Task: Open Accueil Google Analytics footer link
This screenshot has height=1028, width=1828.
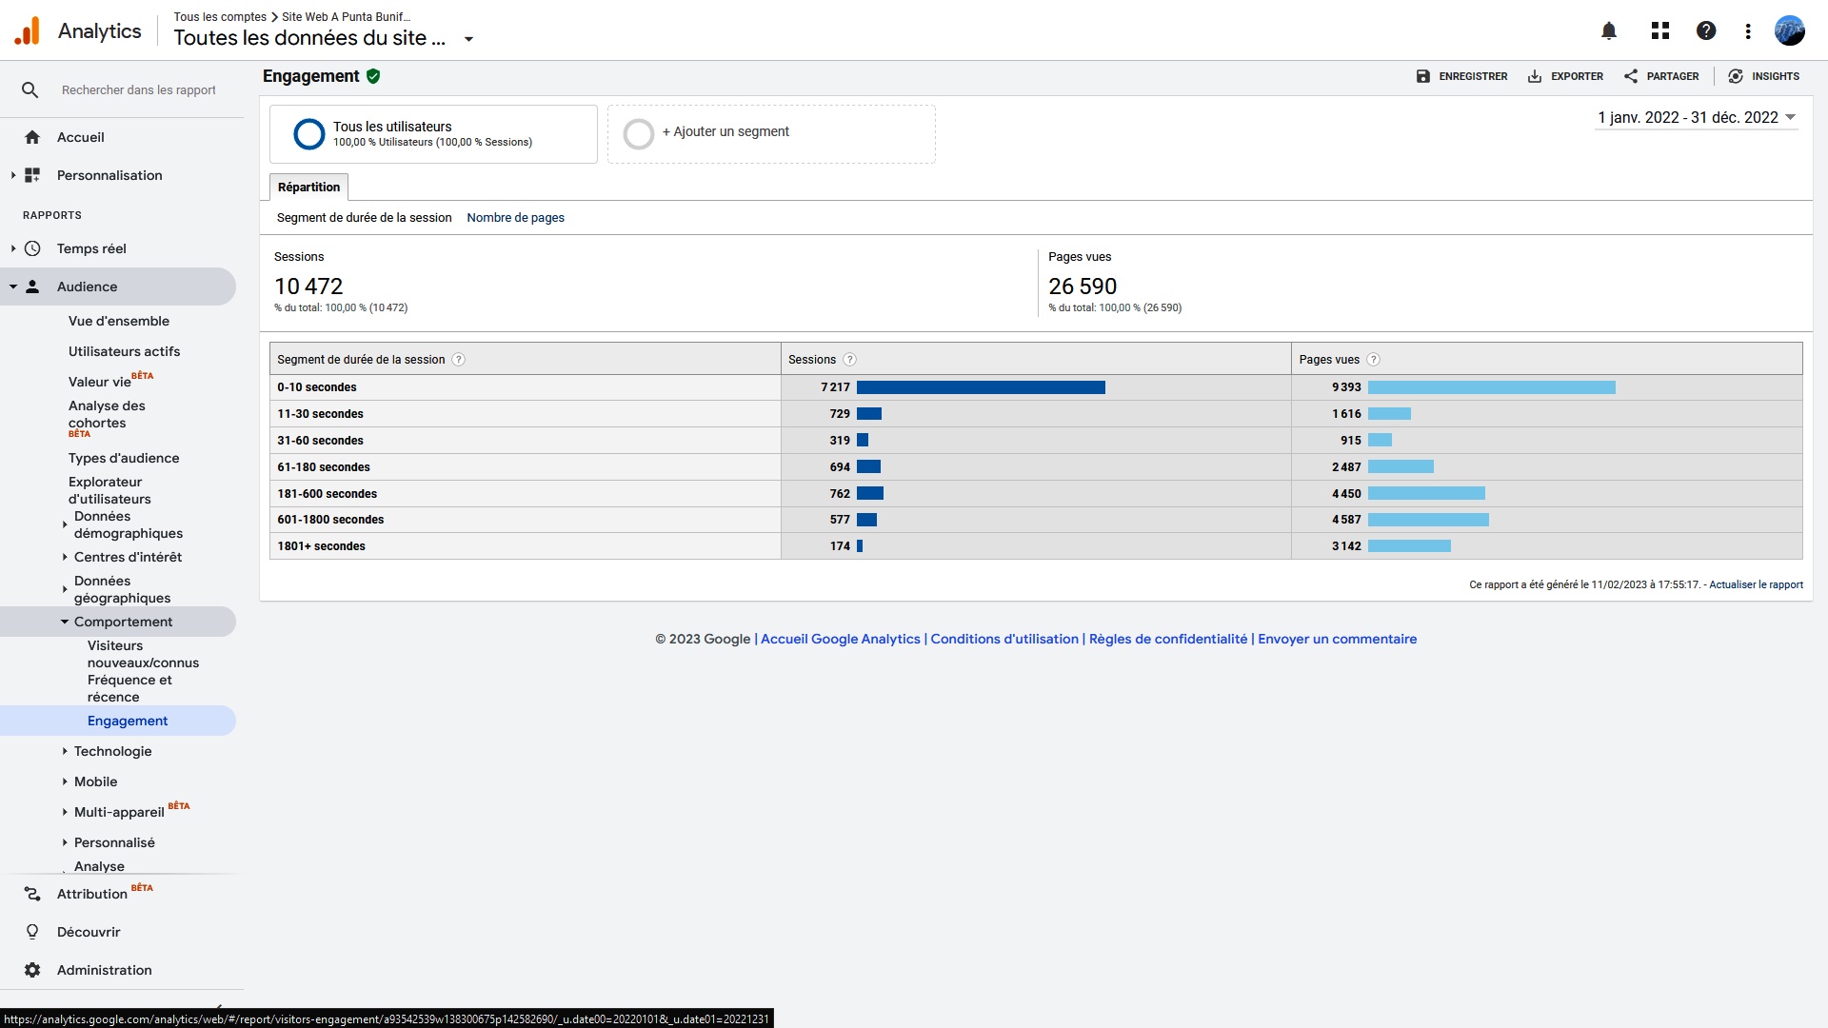Action: pyautogui.click(x=841, y=639)
